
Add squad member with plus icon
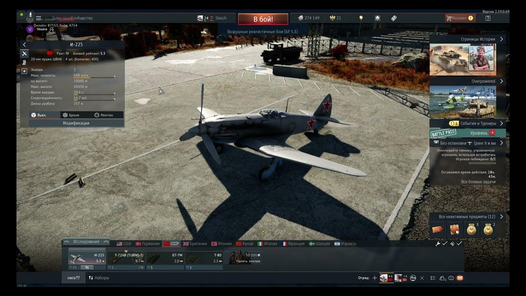[374, 278]
